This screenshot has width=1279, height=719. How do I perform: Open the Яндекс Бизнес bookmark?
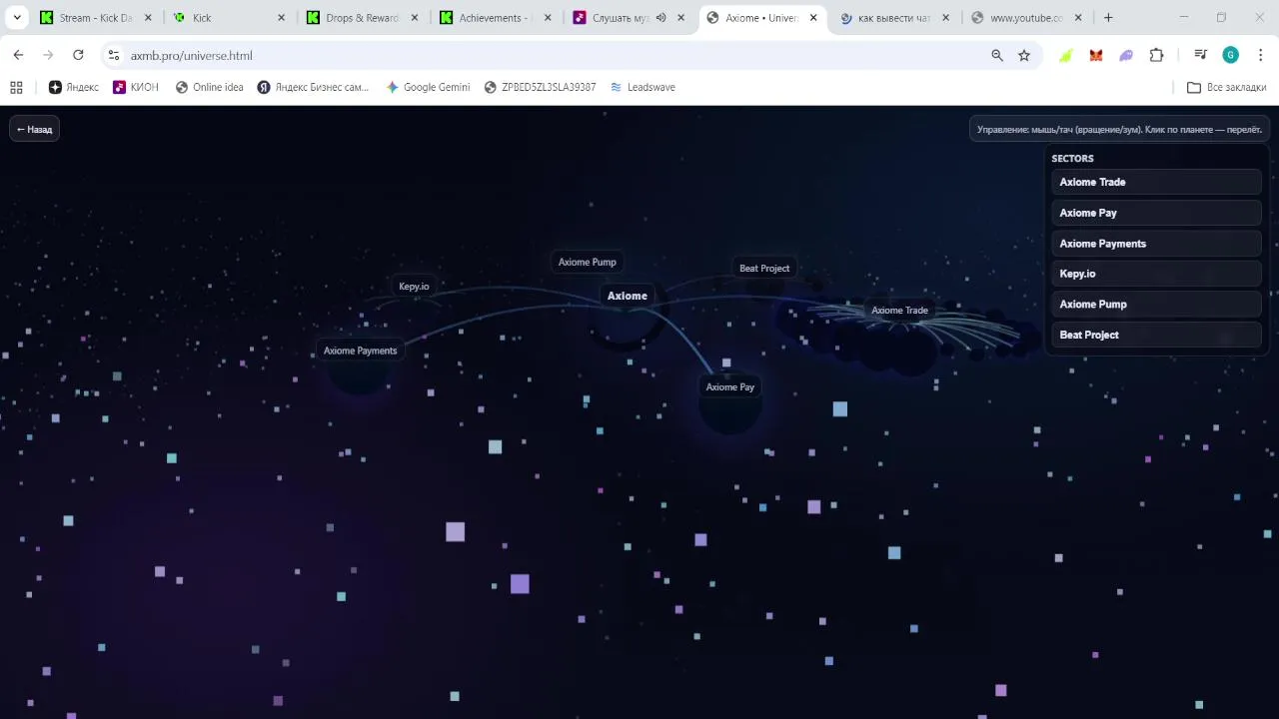pyautogui.click(x=313, y=87)
